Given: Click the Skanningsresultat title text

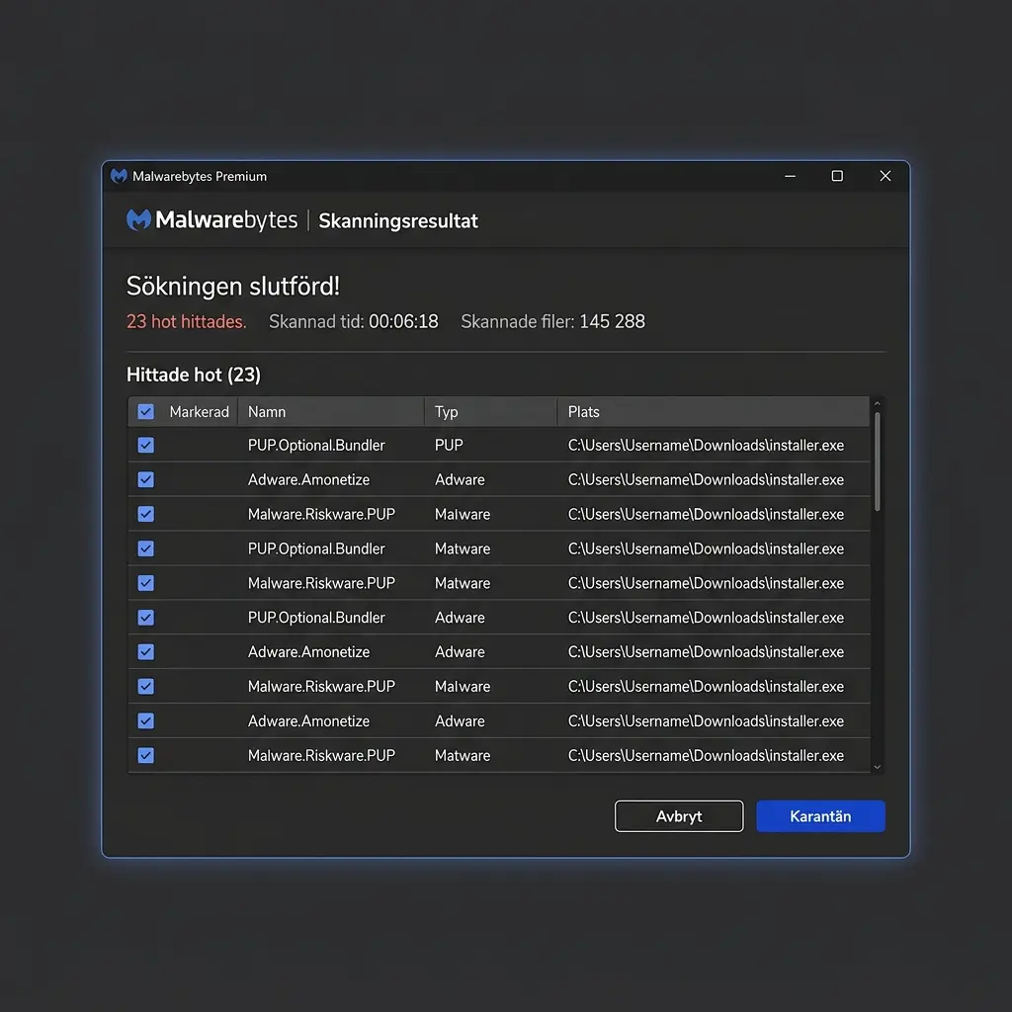Looking at the screenshot, I should click(398, 220).
